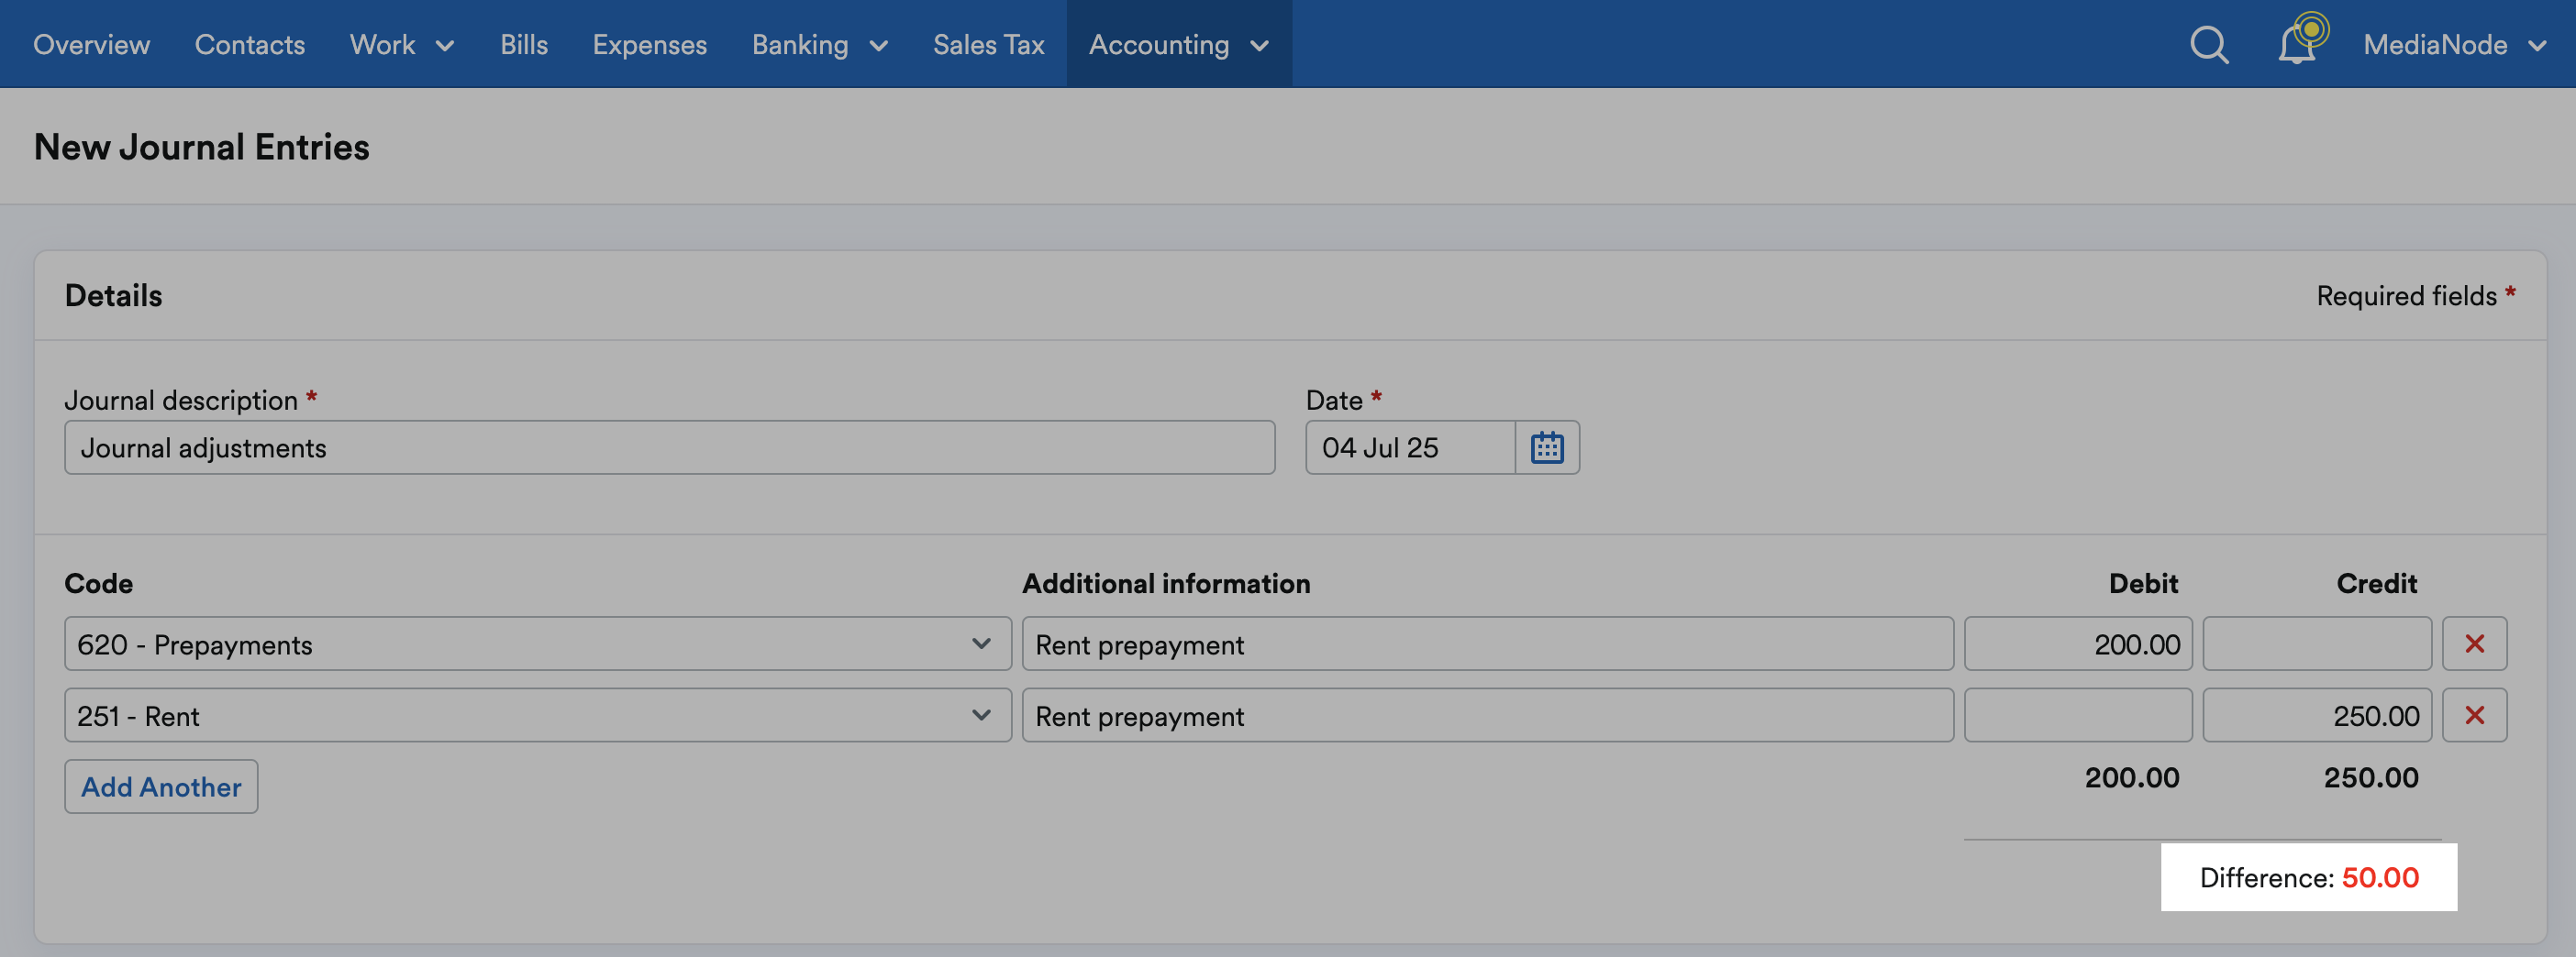Go to Contacts in navigation

point(249,45)
